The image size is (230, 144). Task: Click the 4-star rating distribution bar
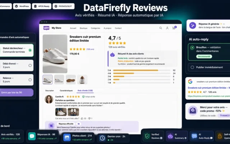pos(142,73)
